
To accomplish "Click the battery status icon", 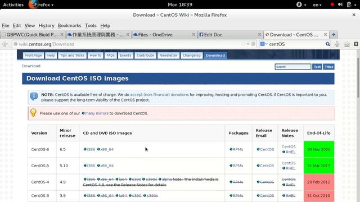I will pyautogui.click(x=349, y=4).
